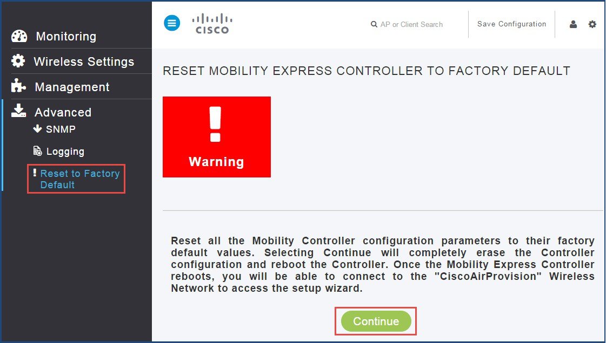Open the user account icon
The width and height of the screenshot is (606, 343).
click(573, 24)
